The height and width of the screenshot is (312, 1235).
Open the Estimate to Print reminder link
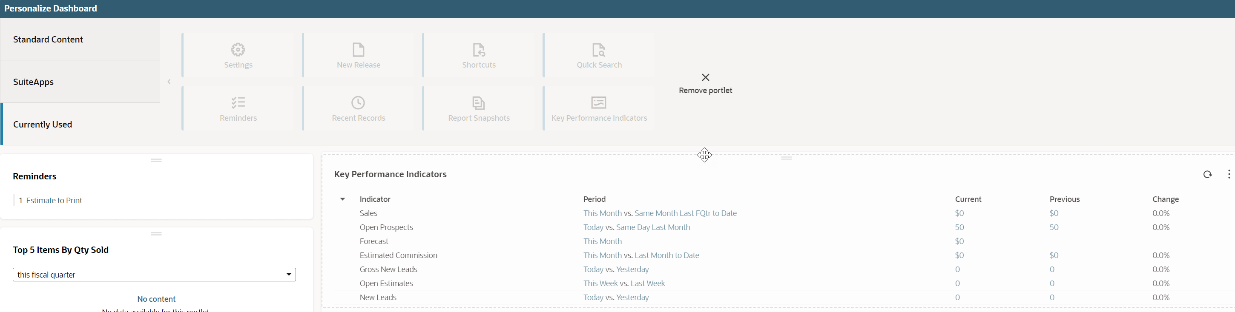click(54, 201)
